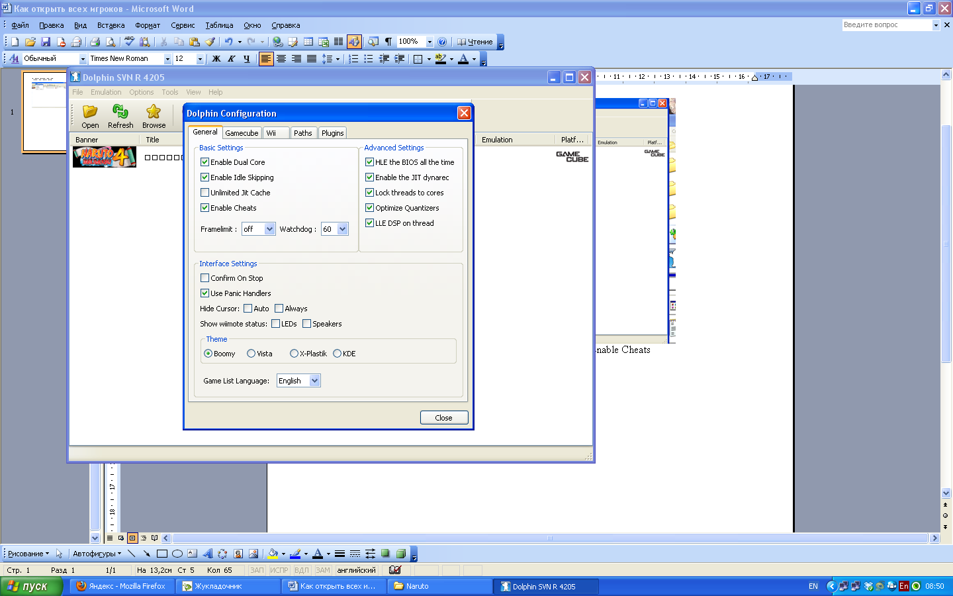
Task: Select the Oval shape in Drawing toolbar
Action: pyautogui.click(x=177, y=554)
